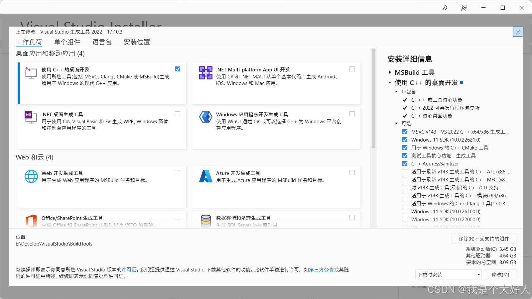Switch to 单个组件 tab

point(67,42)
